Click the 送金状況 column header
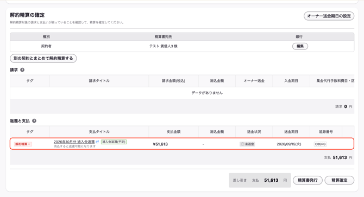 point(254,132)
